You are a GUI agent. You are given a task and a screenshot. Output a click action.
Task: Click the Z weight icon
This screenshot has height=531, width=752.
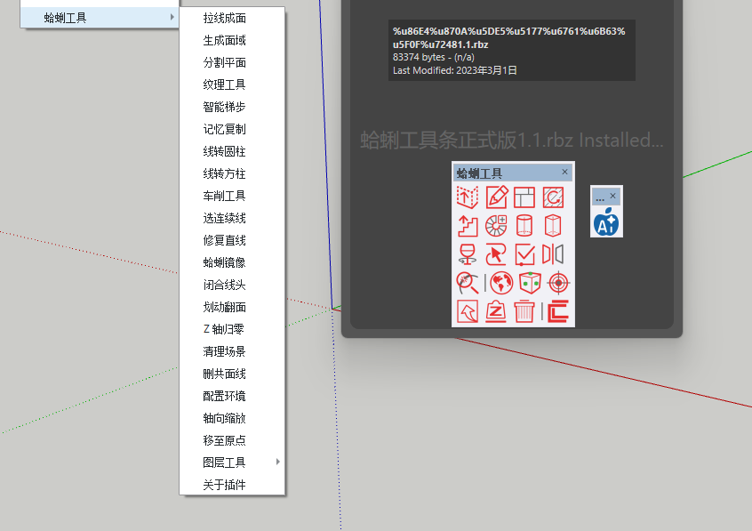pyautogui.click(x=496, y=311)
